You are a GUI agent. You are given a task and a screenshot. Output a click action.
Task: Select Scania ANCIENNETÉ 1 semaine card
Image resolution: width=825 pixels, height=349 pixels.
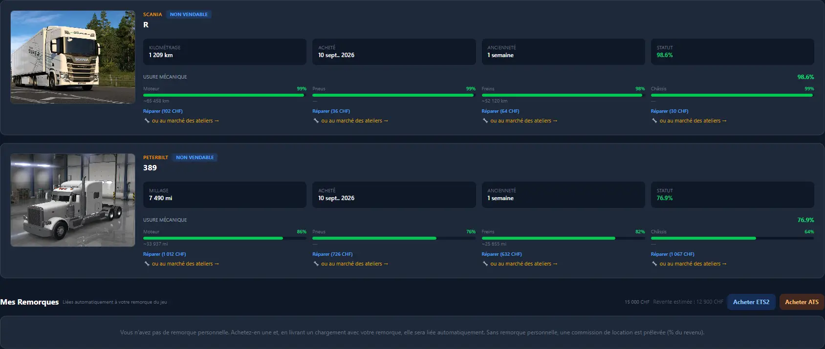(x=563, y=52)
